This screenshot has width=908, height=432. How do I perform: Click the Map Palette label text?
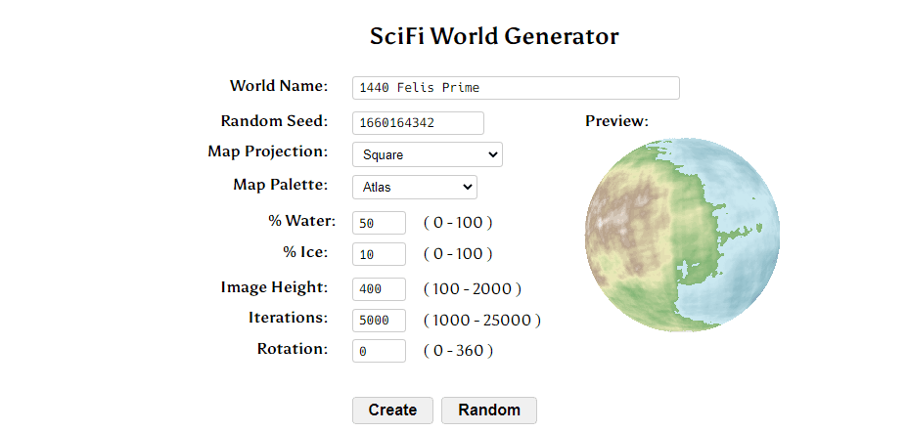(x=280, y=185)
